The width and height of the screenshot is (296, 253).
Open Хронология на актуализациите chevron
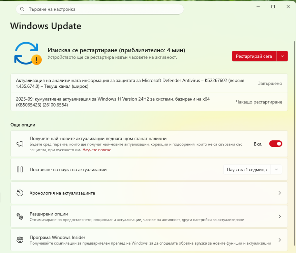click(280, 193)
